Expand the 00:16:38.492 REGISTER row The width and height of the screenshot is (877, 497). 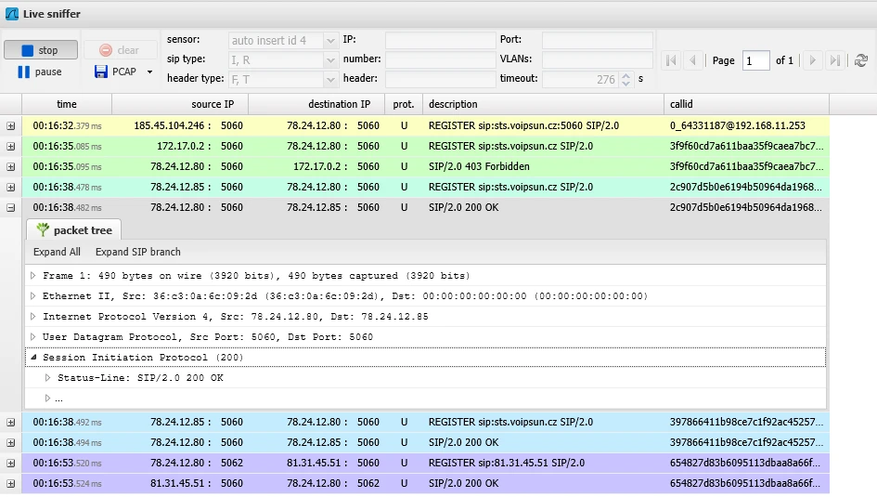click(10, 422)
